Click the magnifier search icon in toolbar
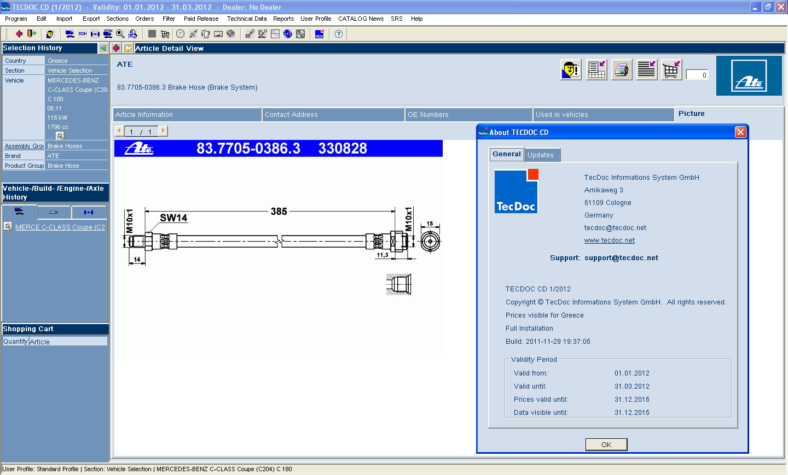This screenshot has height=475, width=788. click(120, 34)
